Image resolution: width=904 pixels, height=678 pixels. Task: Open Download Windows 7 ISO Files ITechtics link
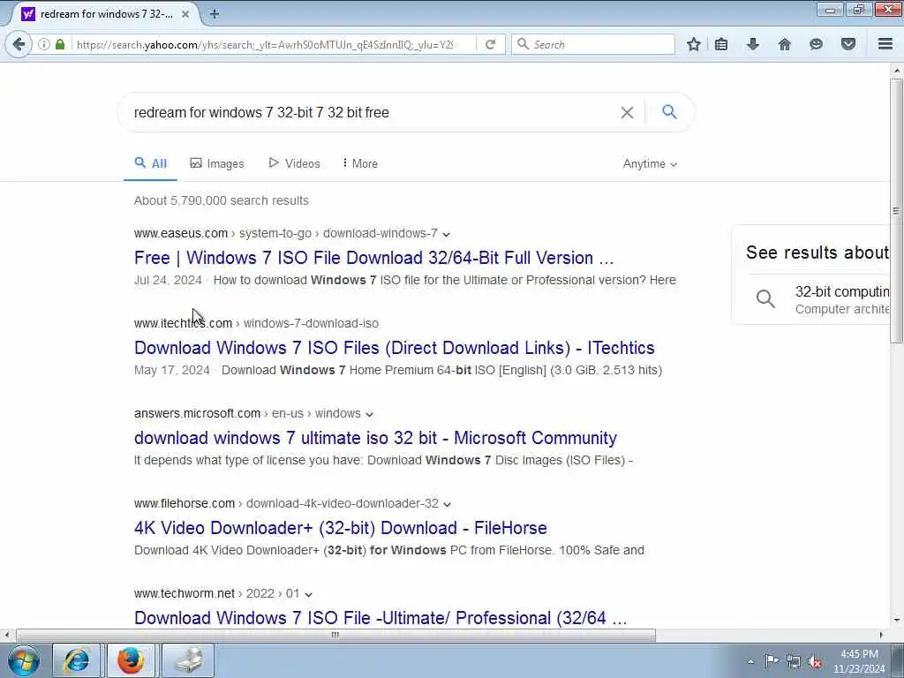click(395, 348)
